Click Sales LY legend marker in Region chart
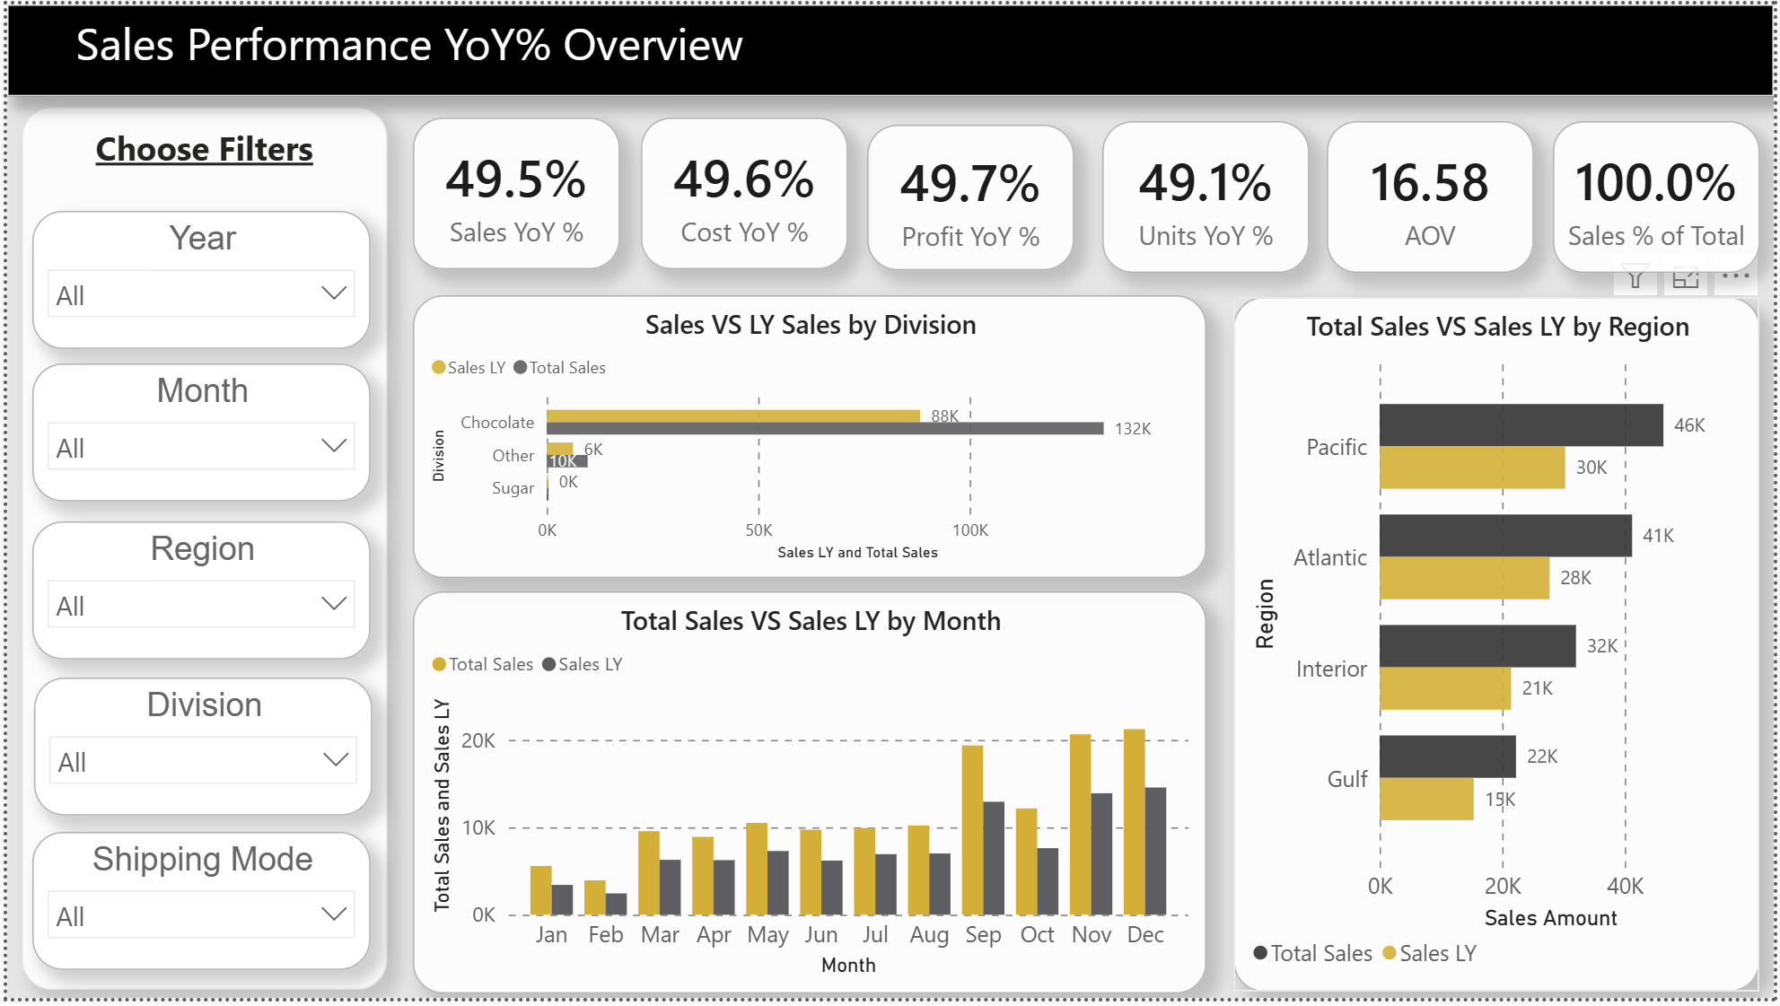Image resolution: width=1780 pixels, height=1006 pixels. tap(1390, 953)
